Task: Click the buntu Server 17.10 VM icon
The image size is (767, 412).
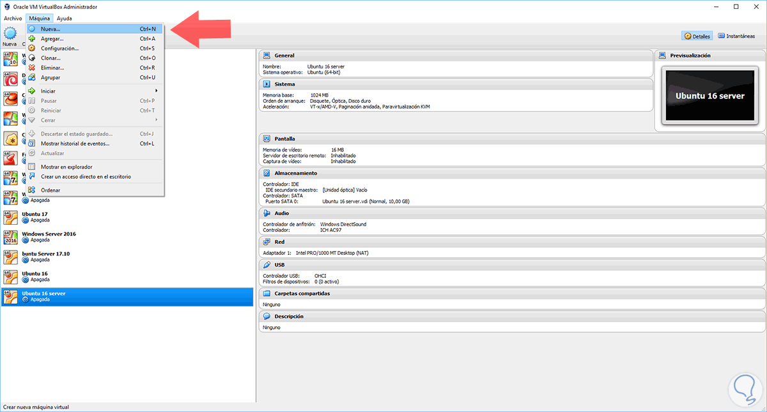Action: 10,257
